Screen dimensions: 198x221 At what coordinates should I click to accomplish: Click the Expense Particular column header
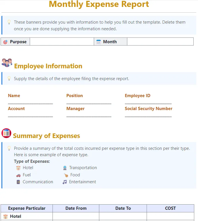[27, 208]
